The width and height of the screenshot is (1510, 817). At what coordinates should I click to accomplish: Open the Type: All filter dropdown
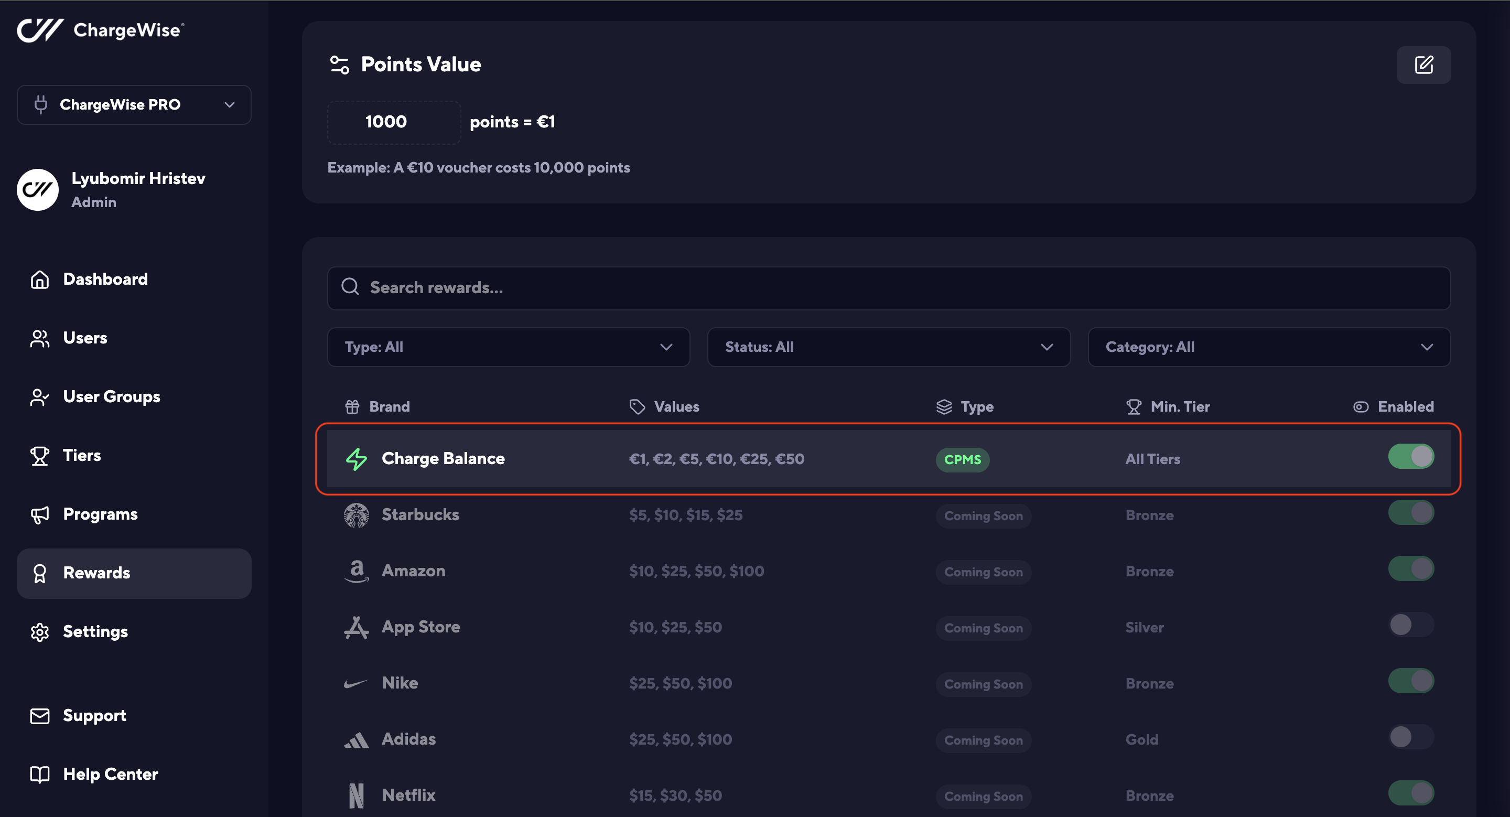coord(508,347)
